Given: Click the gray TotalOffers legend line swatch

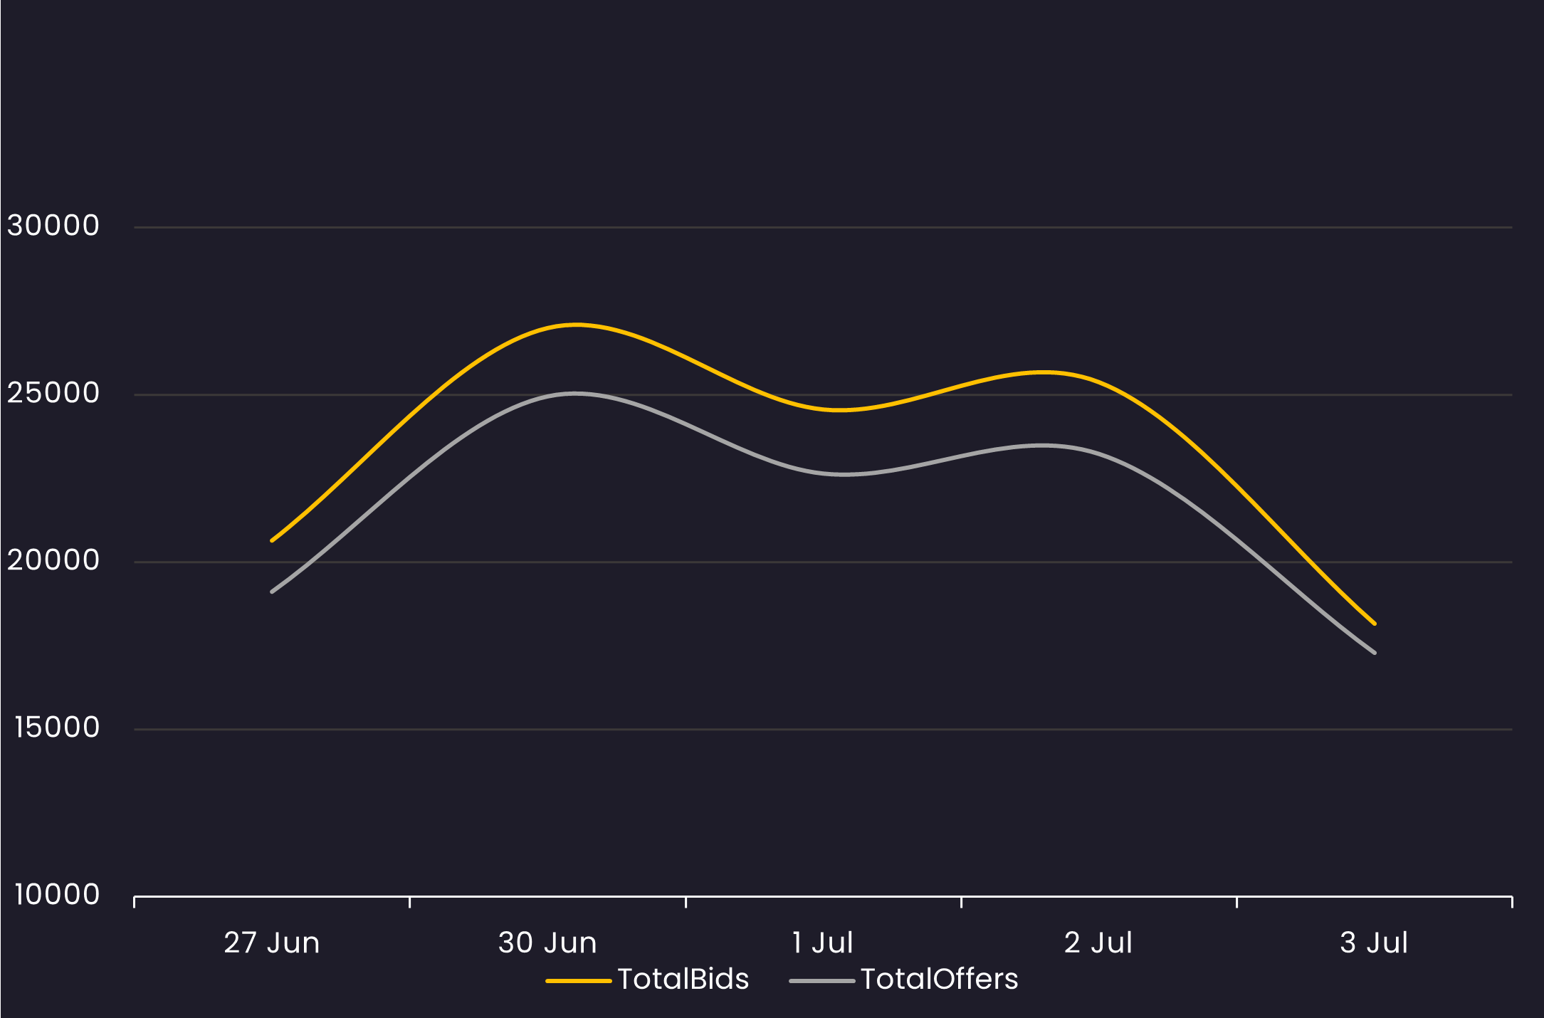Looking at the screenshot, I should [x=821, y=981].
